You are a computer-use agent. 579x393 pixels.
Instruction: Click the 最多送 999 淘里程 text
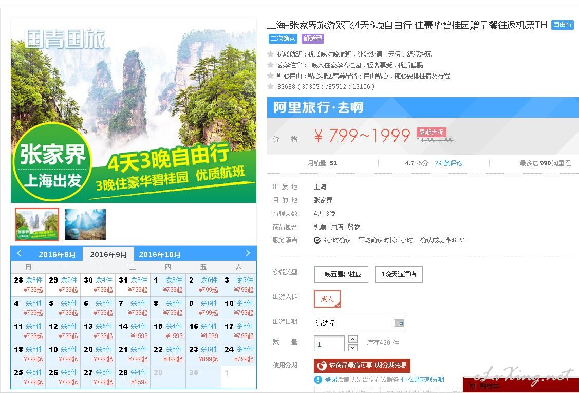point(545,163)
